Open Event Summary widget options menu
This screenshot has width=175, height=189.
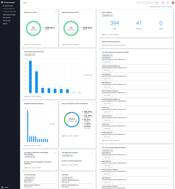point(170,13)
